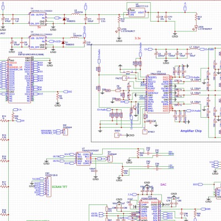Image resolution: width=221 pixels, height=221 pixels.
Task: Select the red 5v label under the regulator
Action: pos(39,27)
